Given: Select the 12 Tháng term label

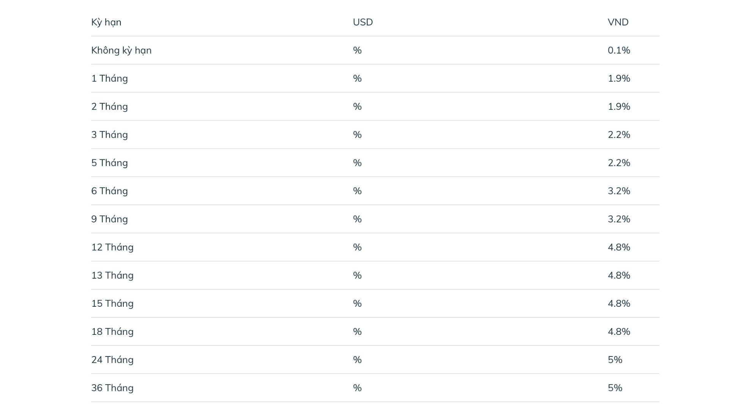Looking at the screenshot, I should [112, 247].
